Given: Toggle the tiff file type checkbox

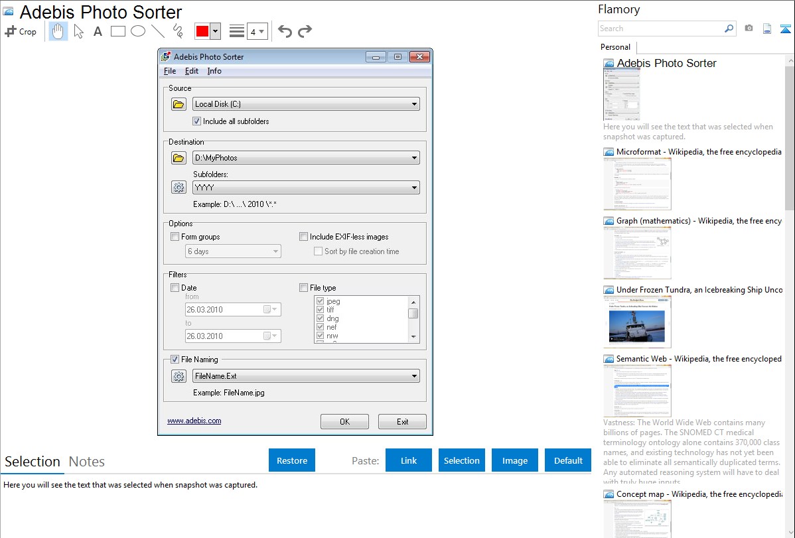Looking at the screenshot, I should pos(320,310).
